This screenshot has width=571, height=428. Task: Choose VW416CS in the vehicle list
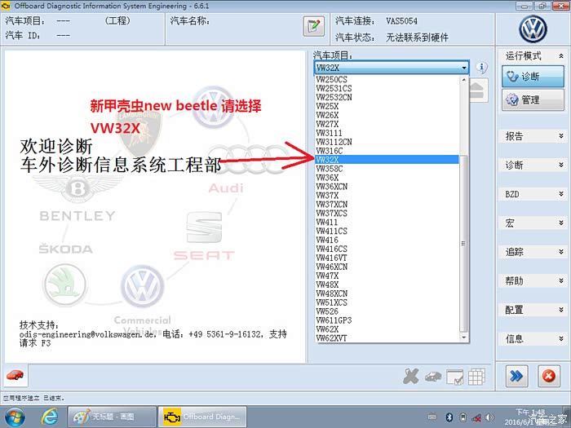coord(332,249)
